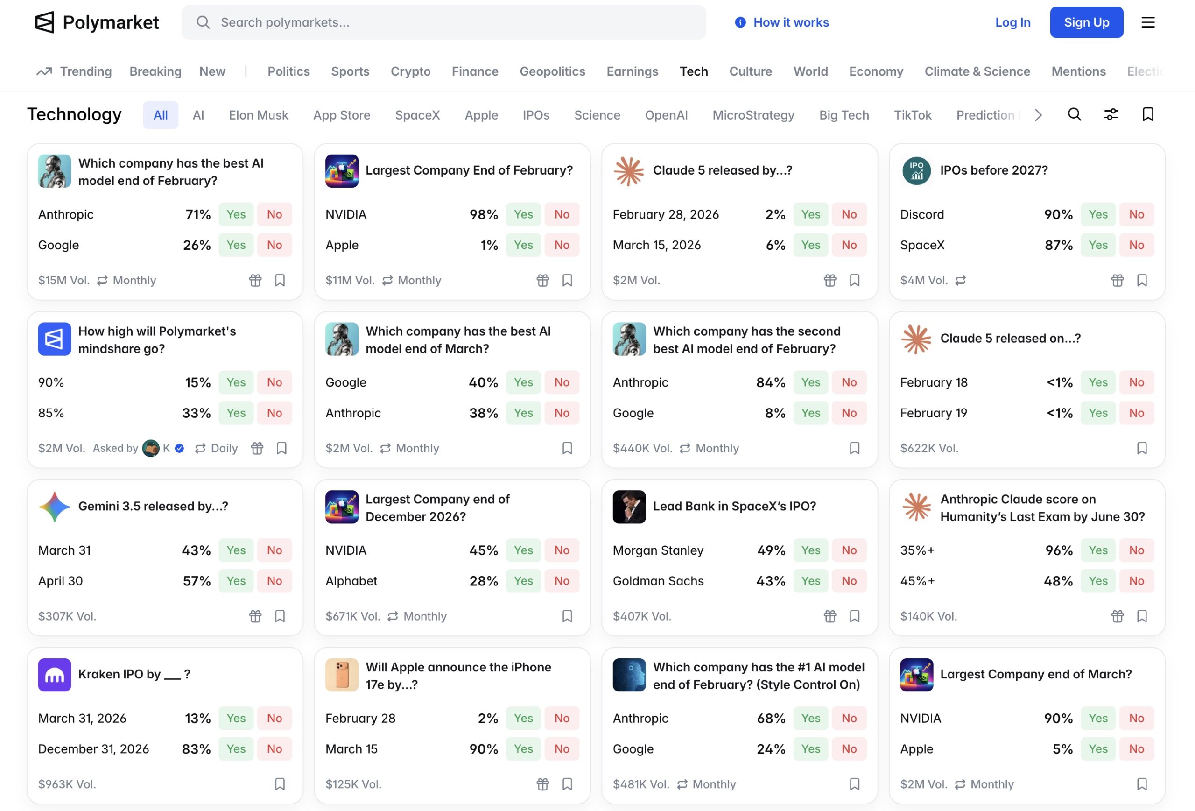This screenshot has width=1195, height=811.
Task: Click the Polymarket logo icon
Action: pos(45,22)
